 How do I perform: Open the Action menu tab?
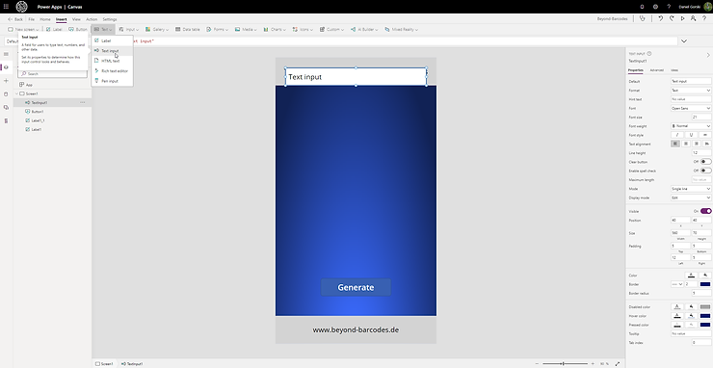92,19
